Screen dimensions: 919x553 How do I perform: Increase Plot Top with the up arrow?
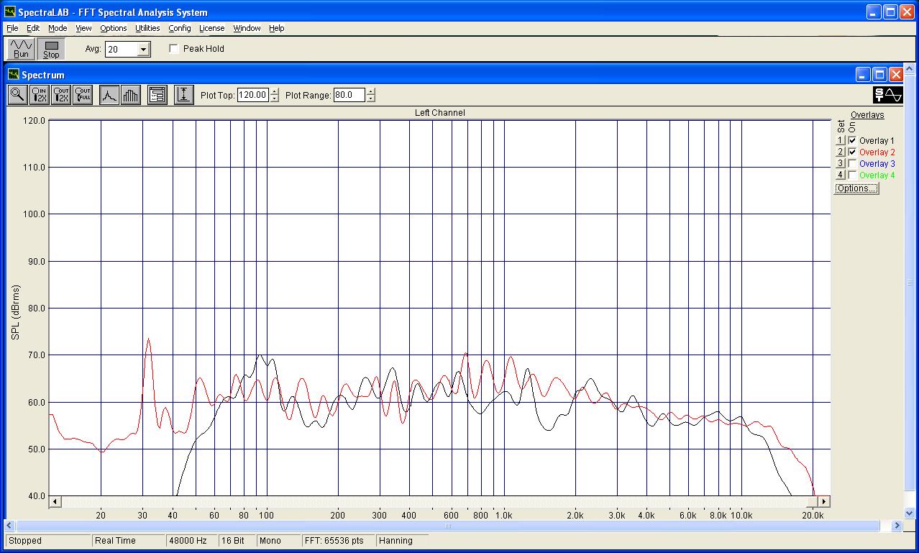click(x=275, y=91)
